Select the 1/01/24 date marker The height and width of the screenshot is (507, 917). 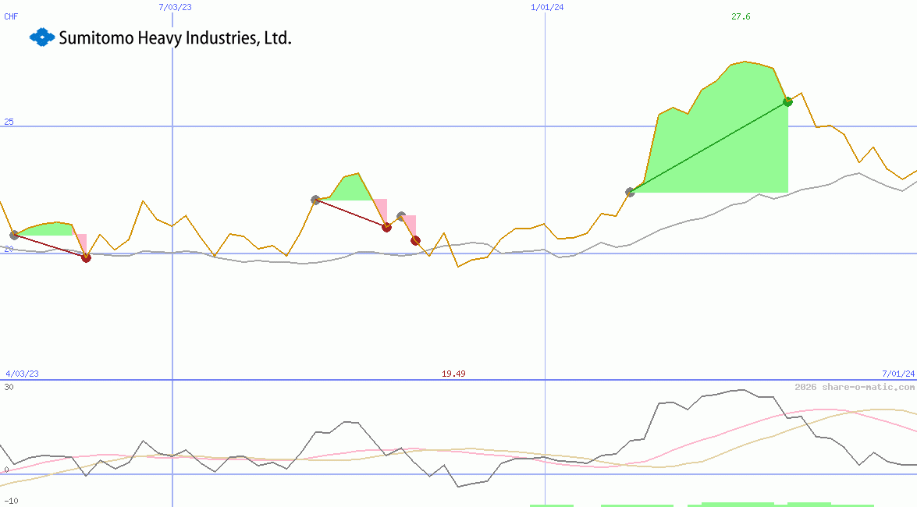(546, 7)
